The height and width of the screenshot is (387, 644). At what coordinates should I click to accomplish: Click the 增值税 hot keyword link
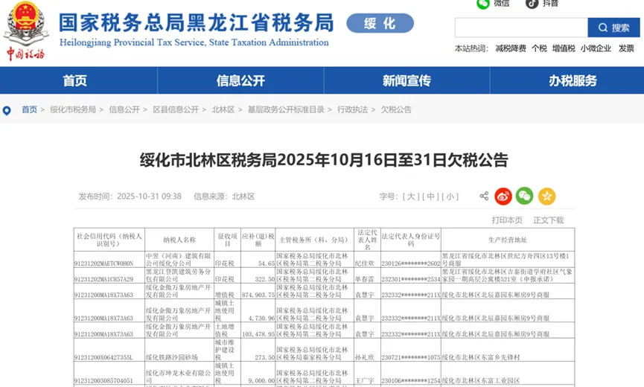(563, 48)
